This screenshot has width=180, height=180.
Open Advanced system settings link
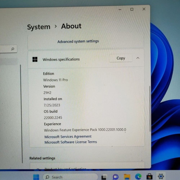tap(78, 41)
